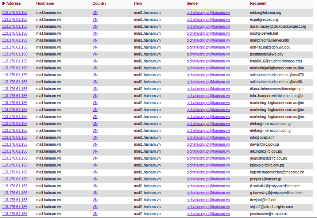Open VN link in d.solodkii@jenty-spedition.com row
The width and height of the screenshot is (317, 218).
pyautogui.click(x=95, y=186)
